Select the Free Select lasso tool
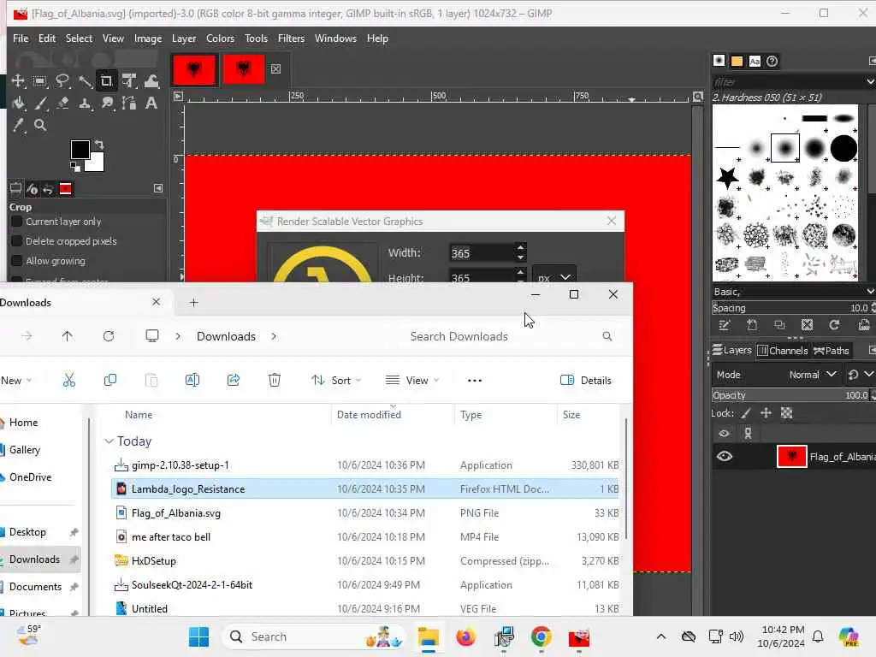The height and width of the screenshot is (657, 876). tap(62, 81)
